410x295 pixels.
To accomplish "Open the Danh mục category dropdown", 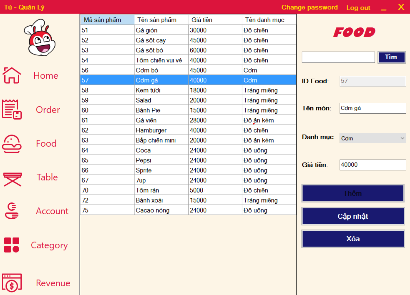I will (x=372, y=138).
